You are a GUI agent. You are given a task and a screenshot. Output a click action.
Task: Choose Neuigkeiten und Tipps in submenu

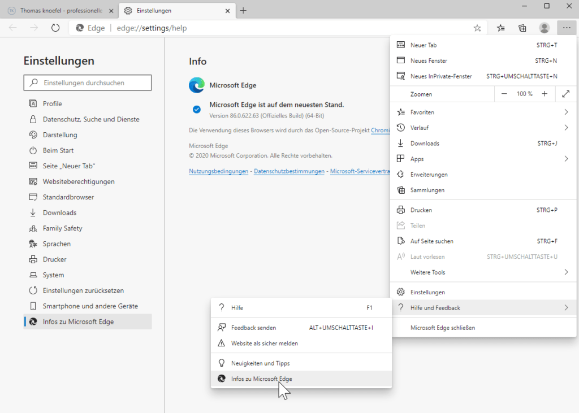[301, 363]
